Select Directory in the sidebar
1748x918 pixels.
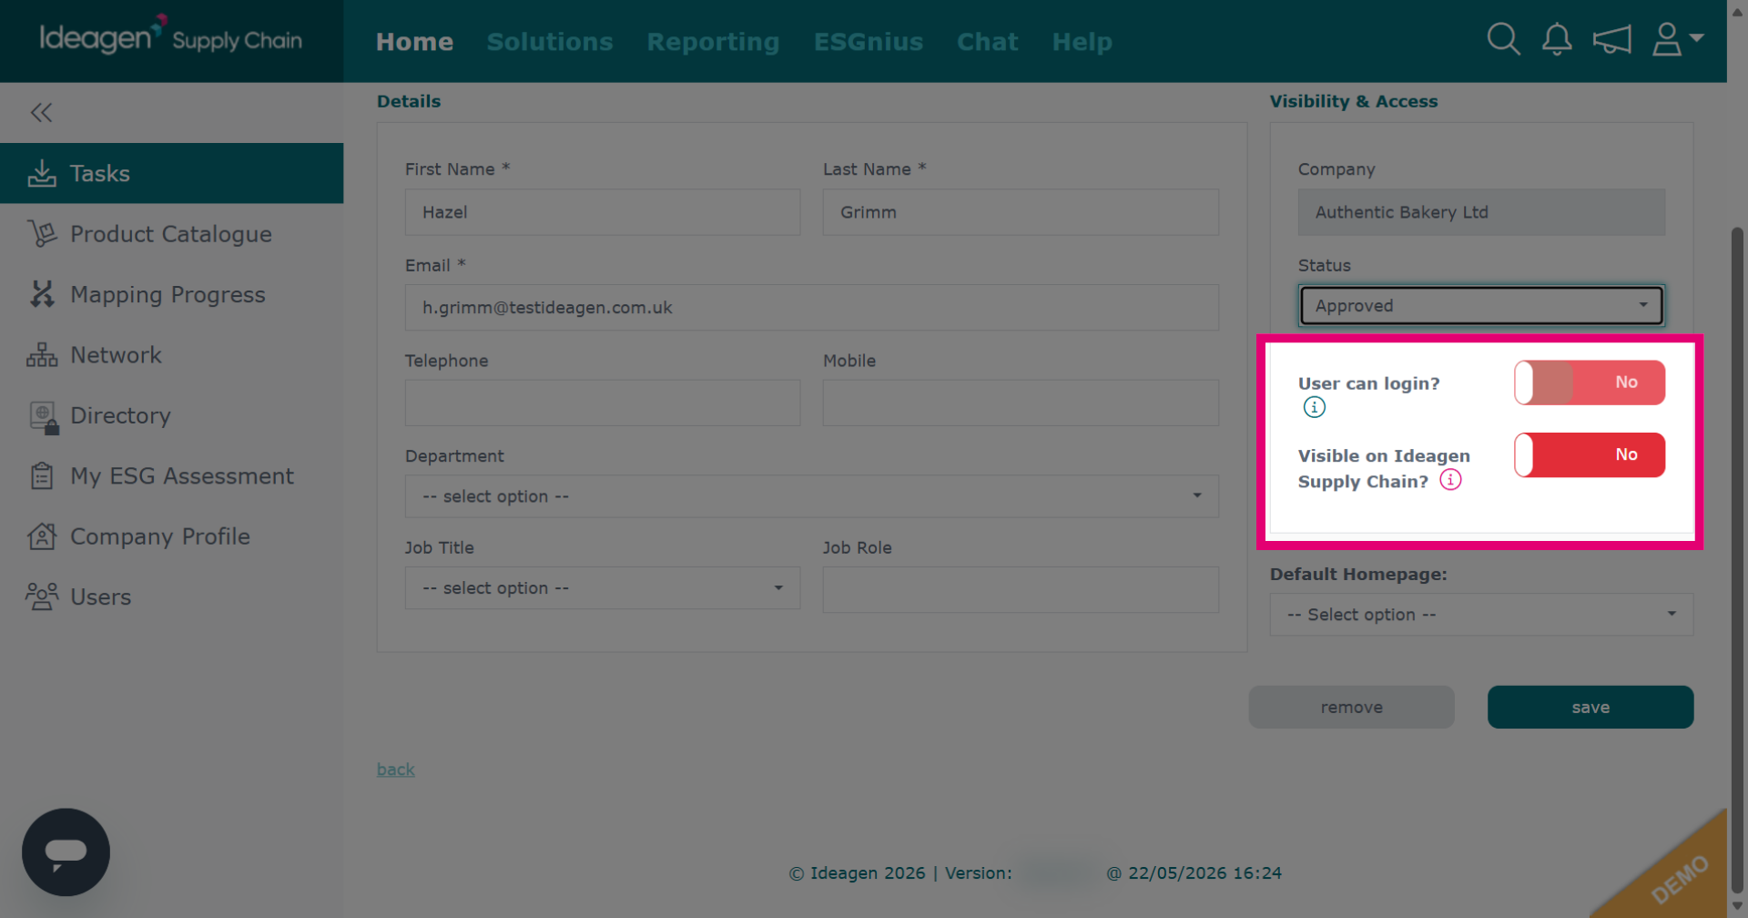(171, 415)
